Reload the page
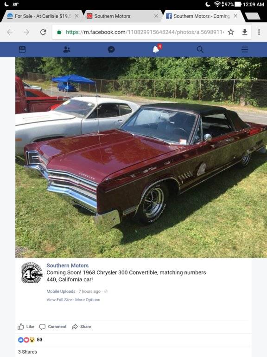 (43, 32)
